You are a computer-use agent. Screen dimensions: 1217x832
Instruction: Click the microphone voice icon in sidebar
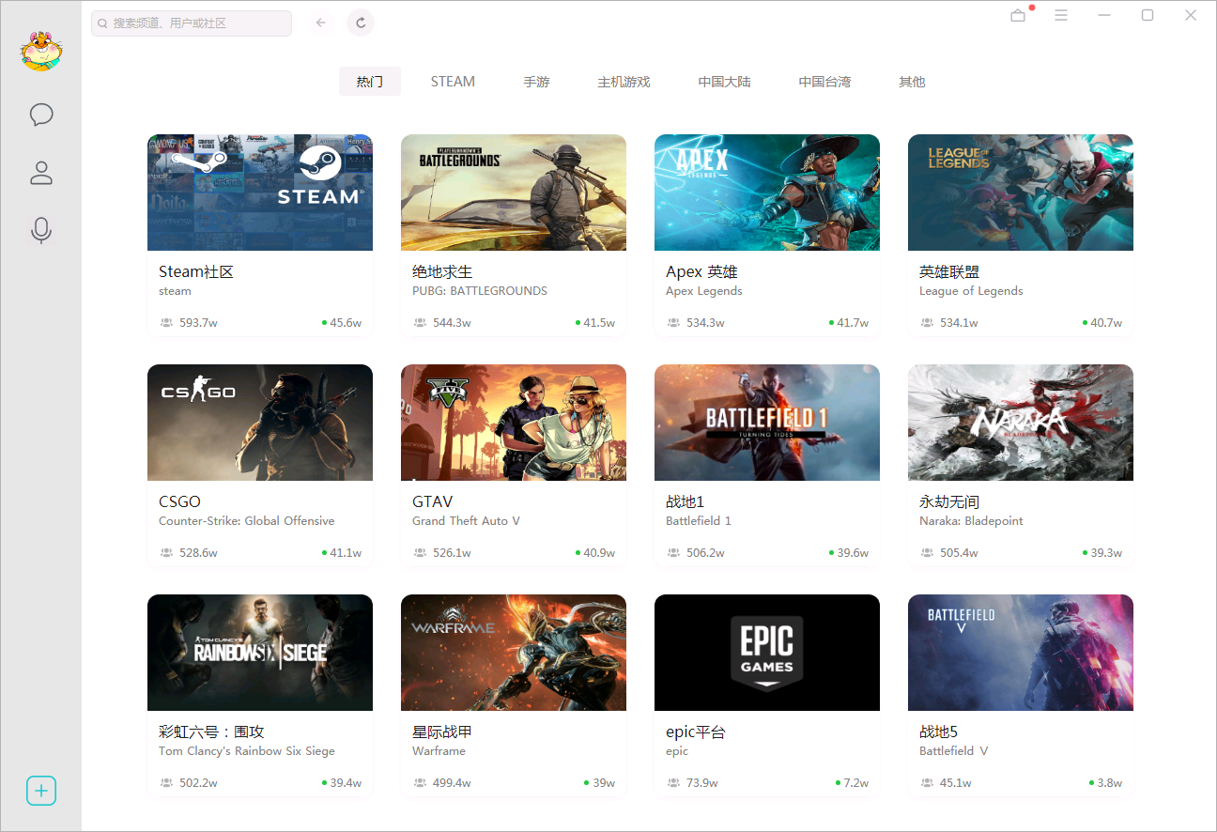tap(41, 231)
